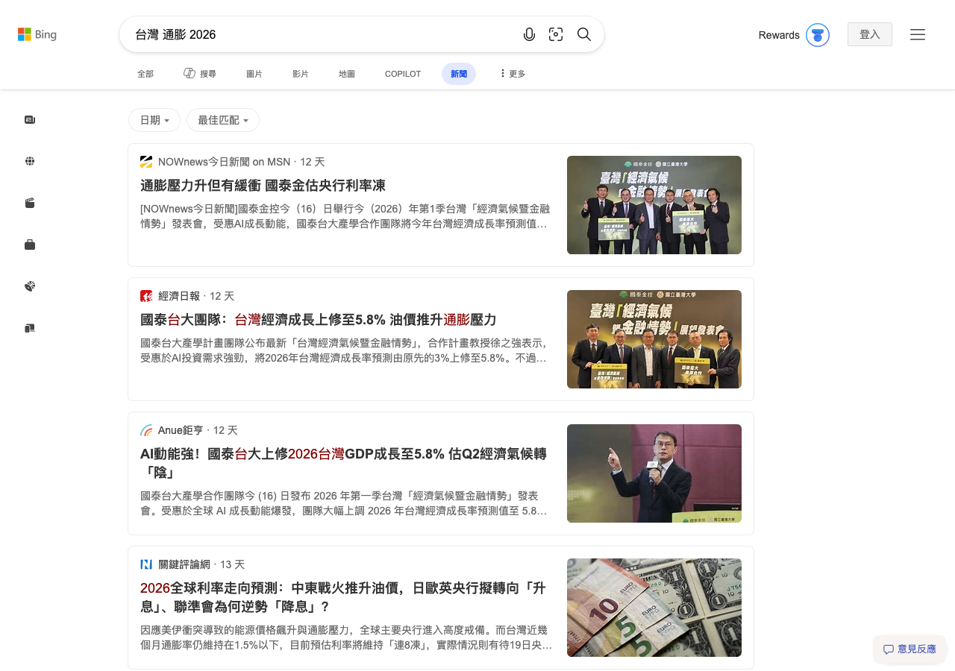Image resolution: width=955 pixels, height=671 pixels.
Task: Open headline AI動能強！國泰台大上修2026台灣GDP
Action: pos(343,463)
